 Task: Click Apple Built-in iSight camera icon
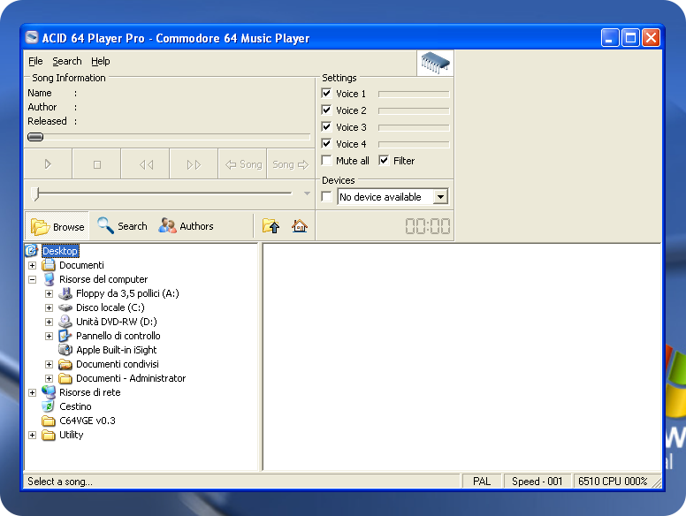(65, 350)
